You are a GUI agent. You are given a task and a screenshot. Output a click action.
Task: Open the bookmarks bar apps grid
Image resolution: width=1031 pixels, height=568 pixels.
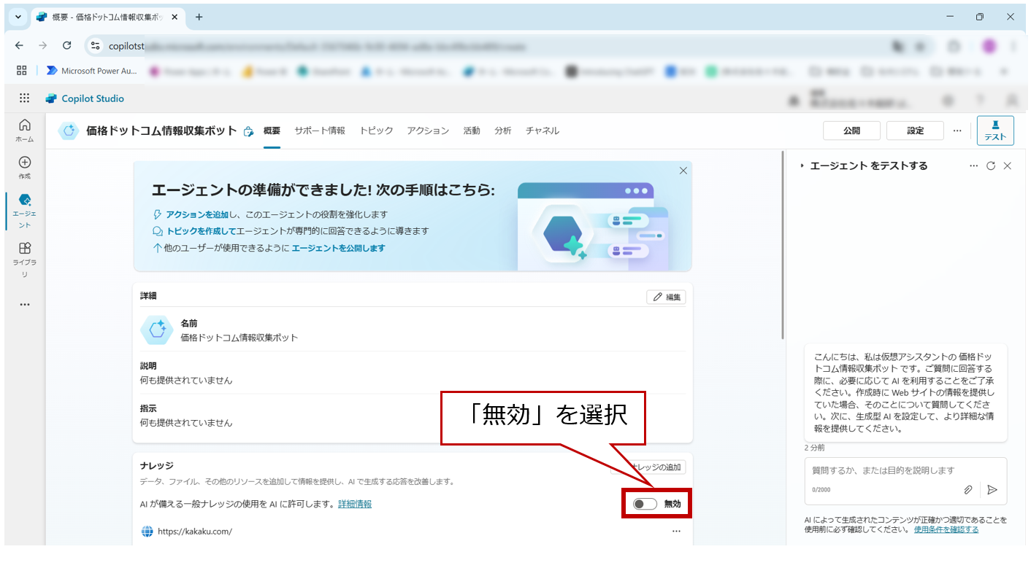[22, 71]
